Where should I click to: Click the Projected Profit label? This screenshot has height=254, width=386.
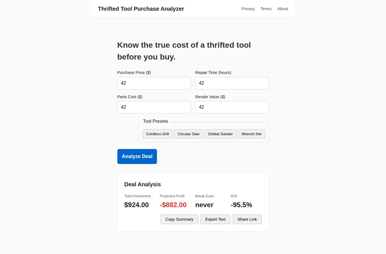[172, 196]
